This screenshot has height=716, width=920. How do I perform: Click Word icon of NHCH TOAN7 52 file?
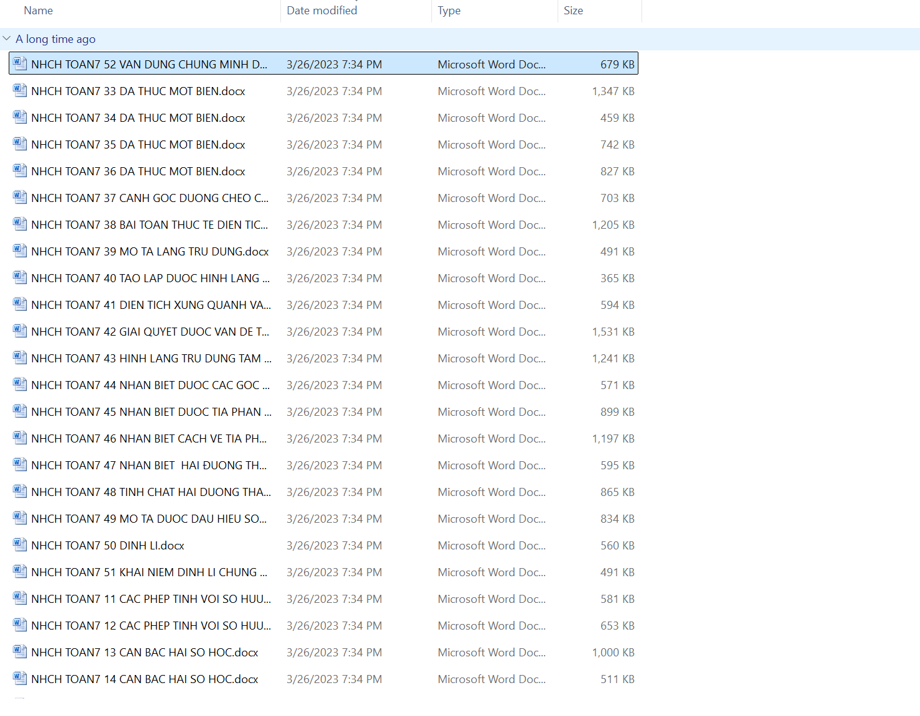pos(20,63)
